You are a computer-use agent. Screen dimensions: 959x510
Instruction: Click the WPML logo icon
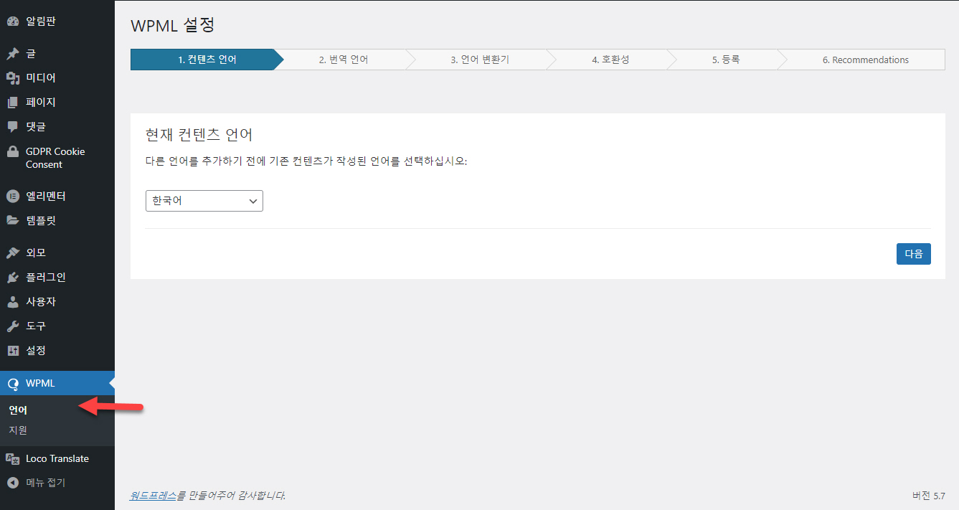(x=12, y=384)
